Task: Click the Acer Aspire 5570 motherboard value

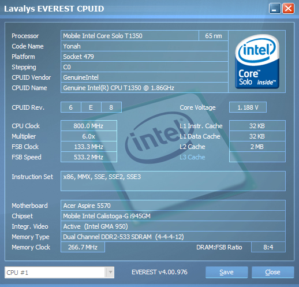Action: tap(87, 206)
